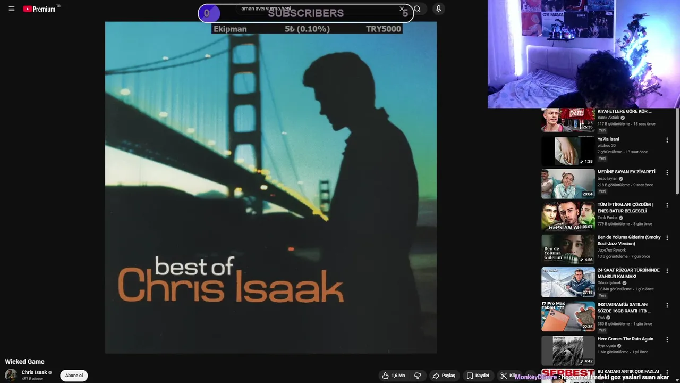Open thumbnail of 'Here Comes The Rain Again'
680x383 pixels.
(568, 351)
